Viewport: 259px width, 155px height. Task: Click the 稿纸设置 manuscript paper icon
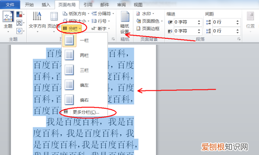coord(125,16)
